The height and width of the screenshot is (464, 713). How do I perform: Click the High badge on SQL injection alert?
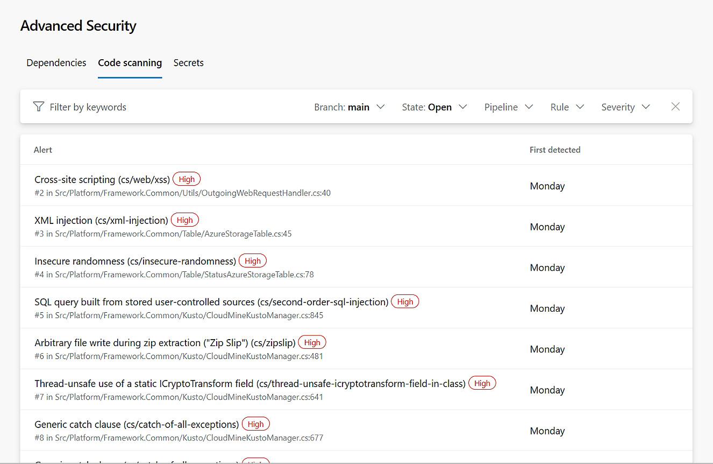click(x=405, y=301)
